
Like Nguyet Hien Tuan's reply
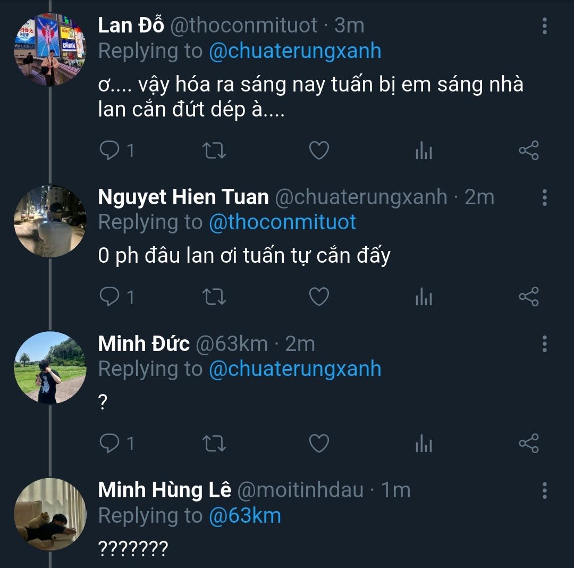pos(319,297)
